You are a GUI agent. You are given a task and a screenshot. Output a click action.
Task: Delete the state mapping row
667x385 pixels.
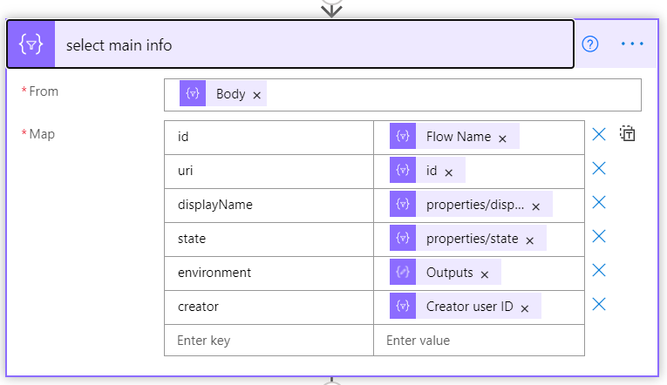599,236
